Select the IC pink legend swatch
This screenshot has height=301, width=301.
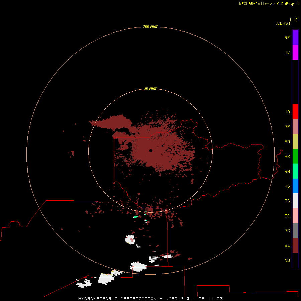click(x=295, y=216)
